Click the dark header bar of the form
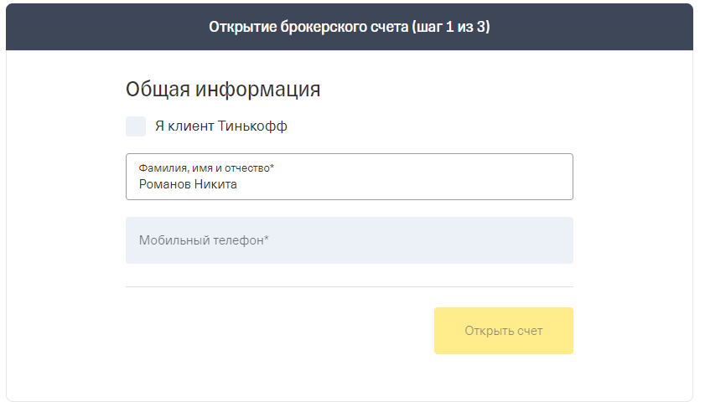Image resolution: width=705 pixels, height=412 pixels. point(350,27)
